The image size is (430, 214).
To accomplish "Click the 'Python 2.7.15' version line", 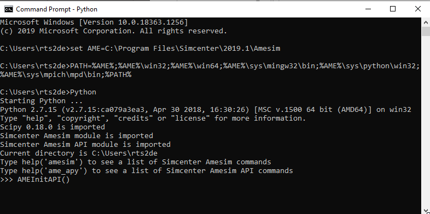I will click(x=206, y=110).
